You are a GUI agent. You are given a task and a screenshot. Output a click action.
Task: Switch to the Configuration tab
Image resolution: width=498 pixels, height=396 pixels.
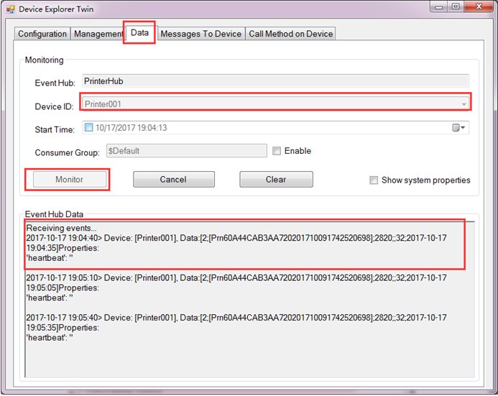coord(42,34)
